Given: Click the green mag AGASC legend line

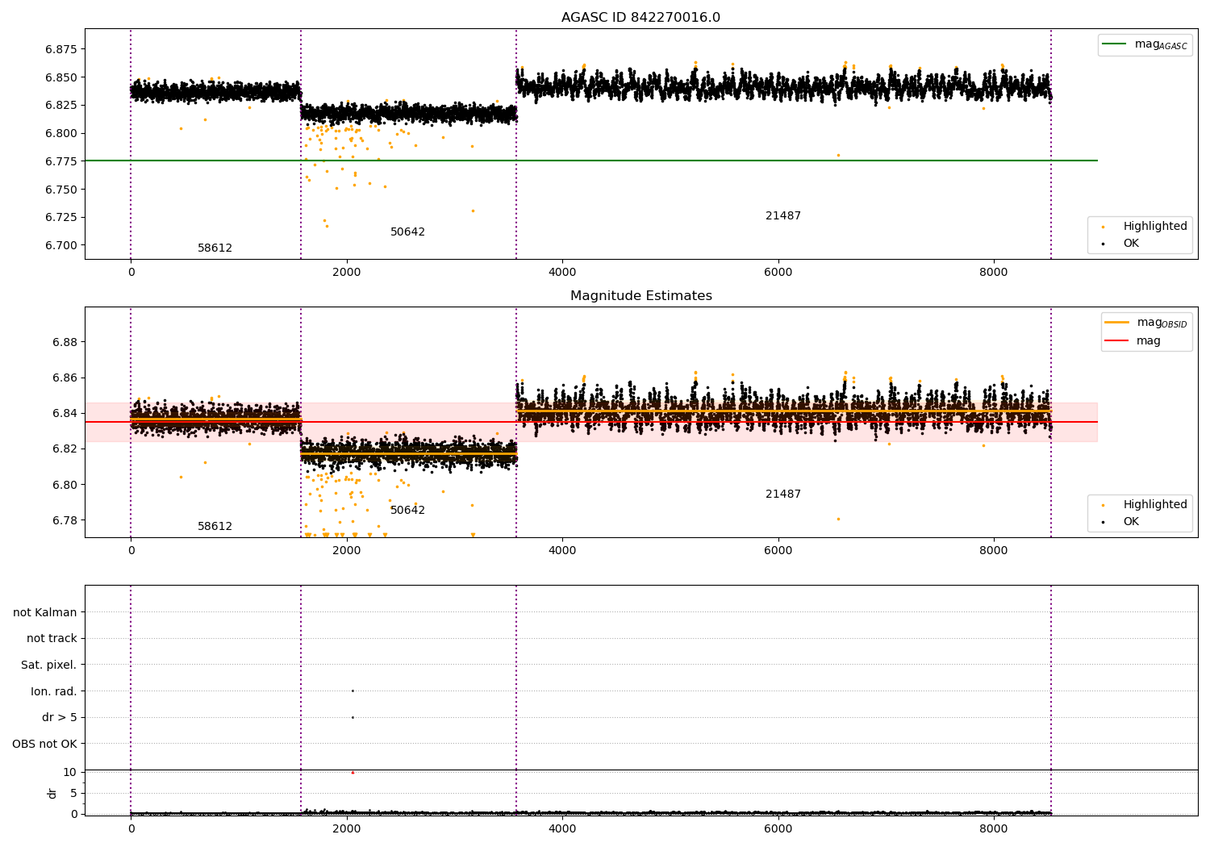Looking at the screenshot, I should pyautogui.click(x=1116, y=44).
